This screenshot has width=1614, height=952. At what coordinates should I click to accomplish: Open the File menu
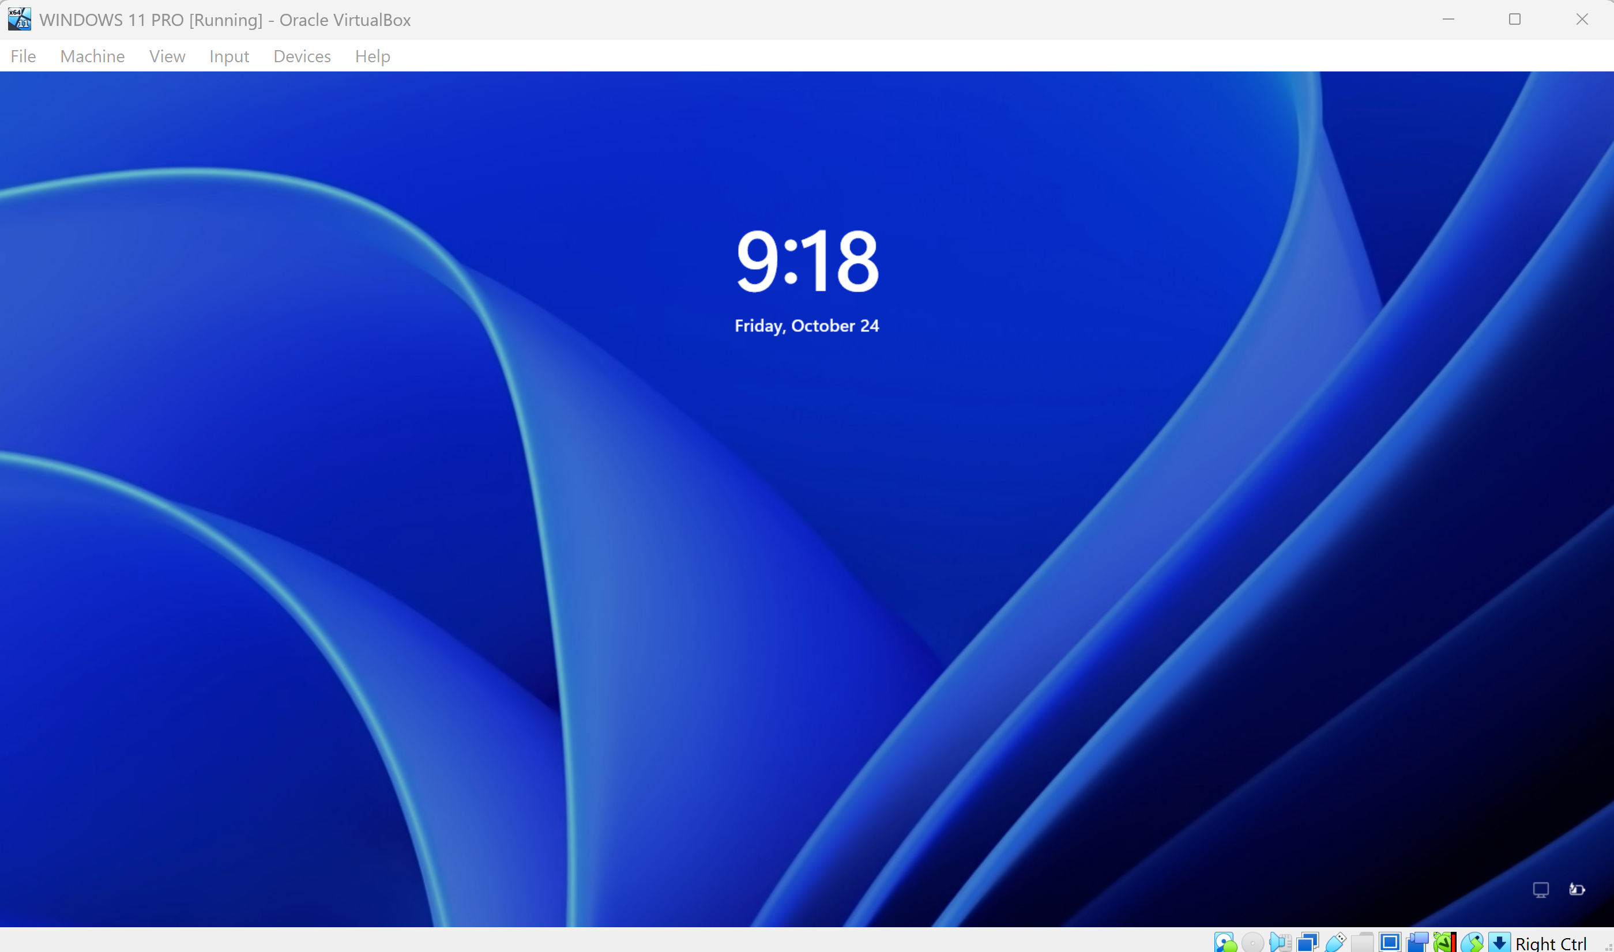coord(23,56)
